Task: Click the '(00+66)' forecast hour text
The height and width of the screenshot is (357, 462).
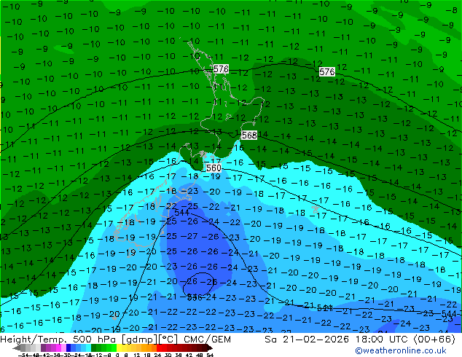Action: point(434,340)
